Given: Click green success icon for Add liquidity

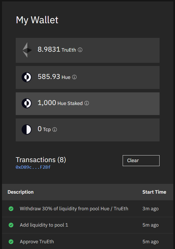Looking at the screenshot, I should pyautogui.click(x=11, y=225).
